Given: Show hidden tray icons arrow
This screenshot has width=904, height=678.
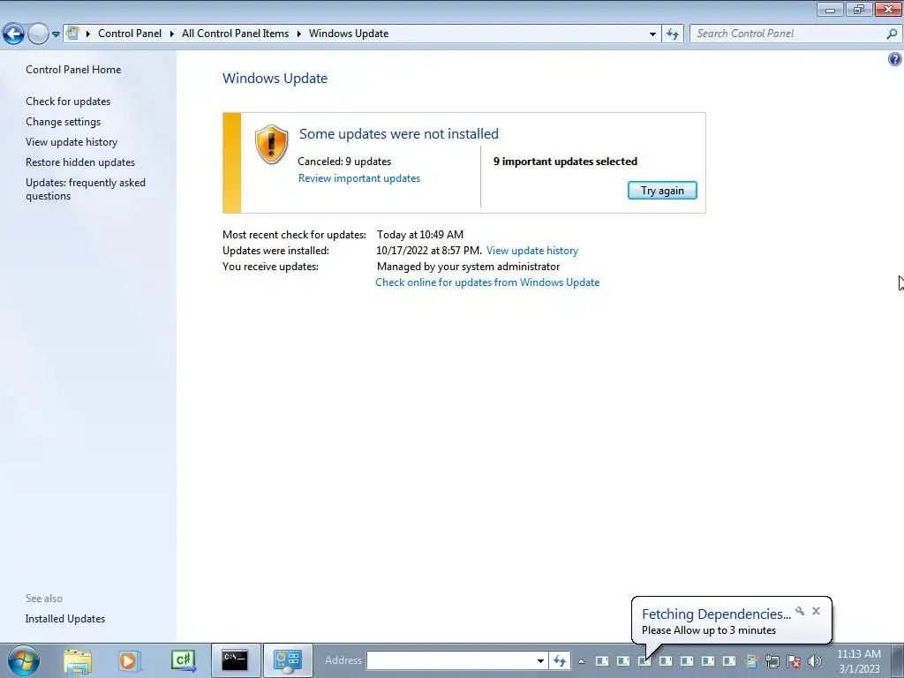Looking at the screenshot, I should click(x=581, y=661).
